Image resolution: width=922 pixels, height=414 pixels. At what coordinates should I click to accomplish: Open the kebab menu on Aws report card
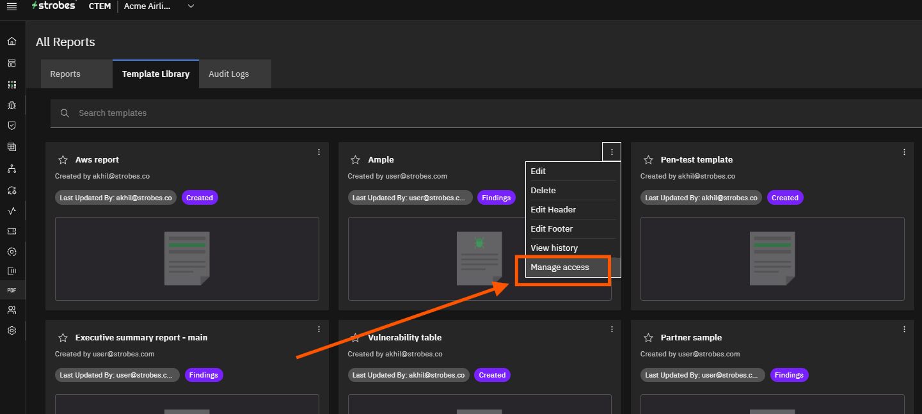click(x=319, y=152)
